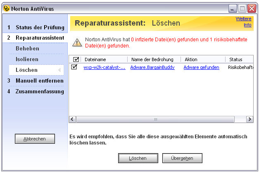The width and height of the screenshot is (259, 173).
Task: Open the Weitere Info link
Action: point(243,22)
